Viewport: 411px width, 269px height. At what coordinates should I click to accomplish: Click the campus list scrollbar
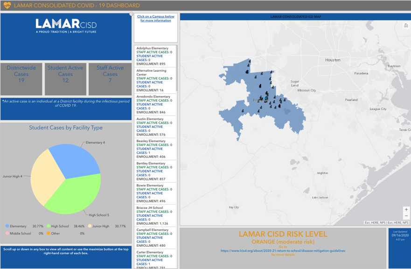(177, 68)
